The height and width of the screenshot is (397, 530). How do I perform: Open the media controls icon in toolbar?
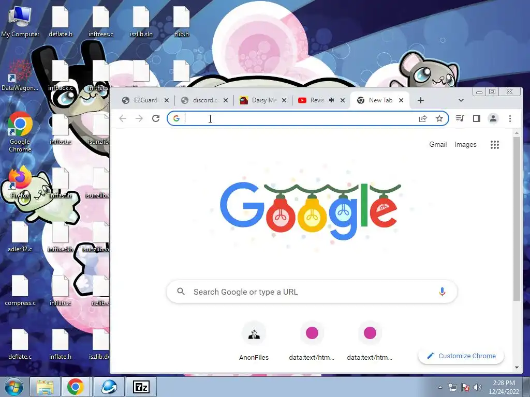460,118
